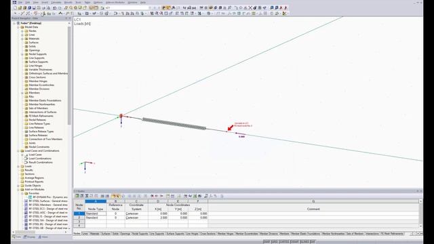Collapse the Add-on Modules tree node
The height and width of the screenshot is (244, 434).
tap(18, 190)
